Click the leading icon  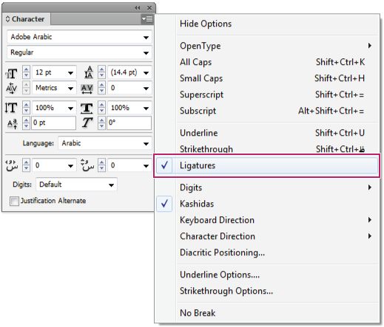(89, 72)
